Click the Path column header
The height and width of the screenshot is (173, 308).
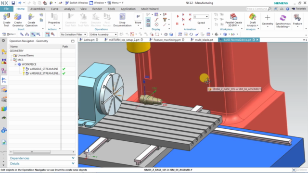coord(68,47)
